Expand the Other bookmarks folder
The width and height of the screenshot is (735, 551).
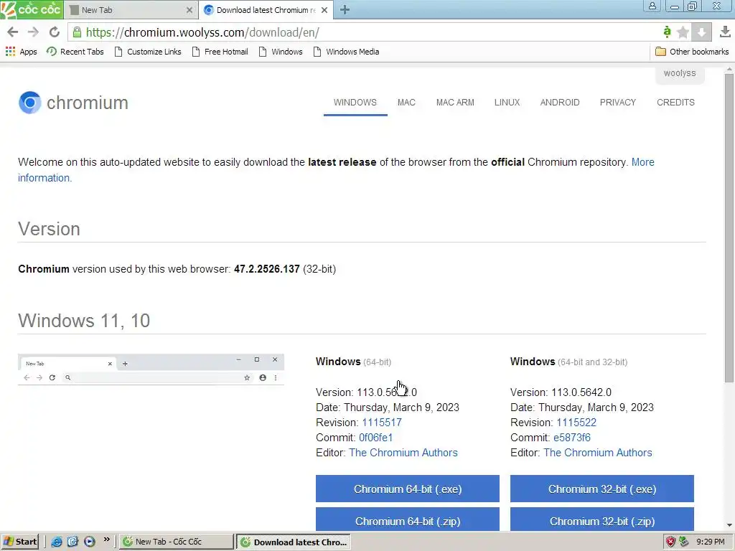click(x=692, y=52)
